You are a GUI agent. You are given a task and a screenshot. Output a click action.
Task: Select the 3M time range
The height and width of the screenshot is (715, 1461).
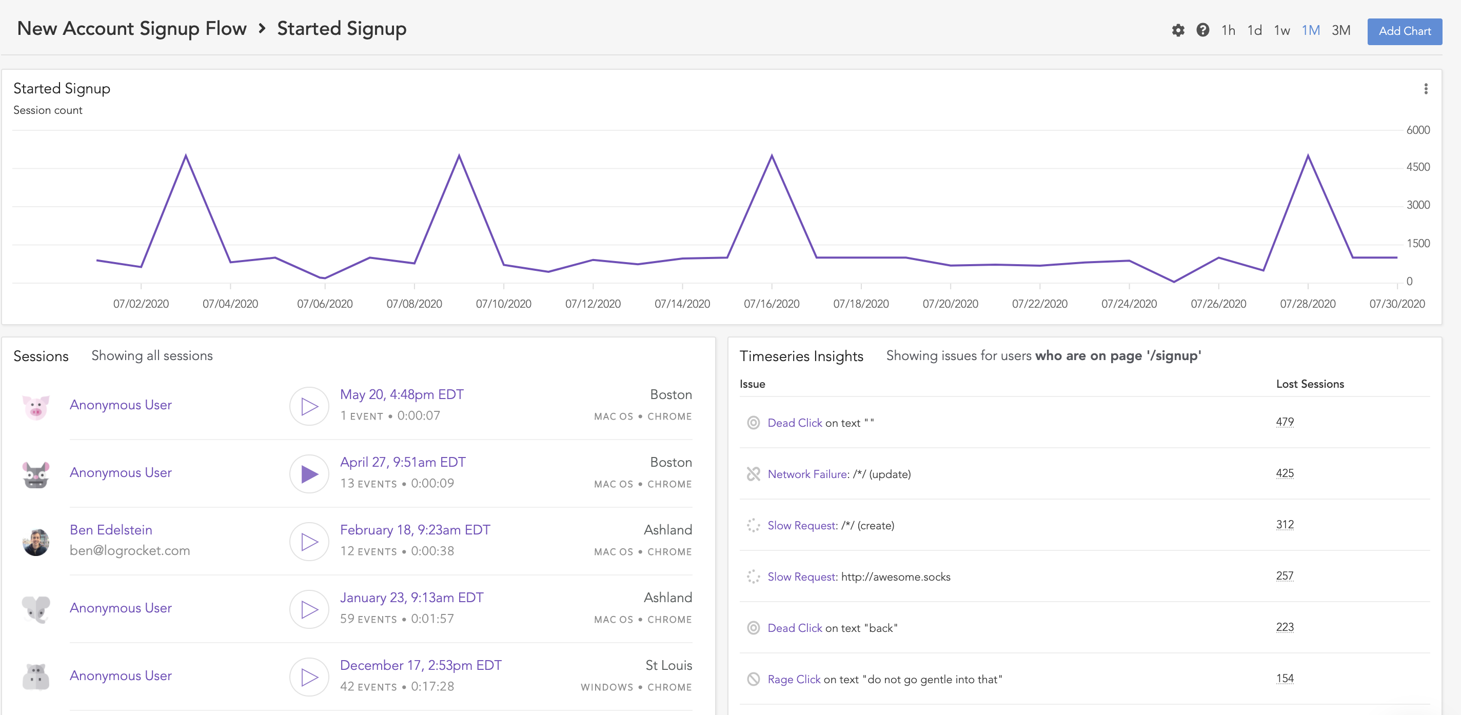[x=1341, y=31]
